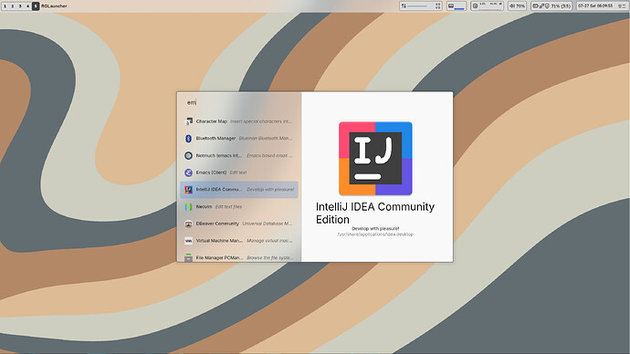This screenshot has height=354, width=630.
Task: Open Bluetooth Manager from the results
Action: [x=239, y=139]
